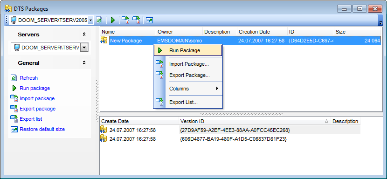Sort by the Name column header

tap(128, 32)
